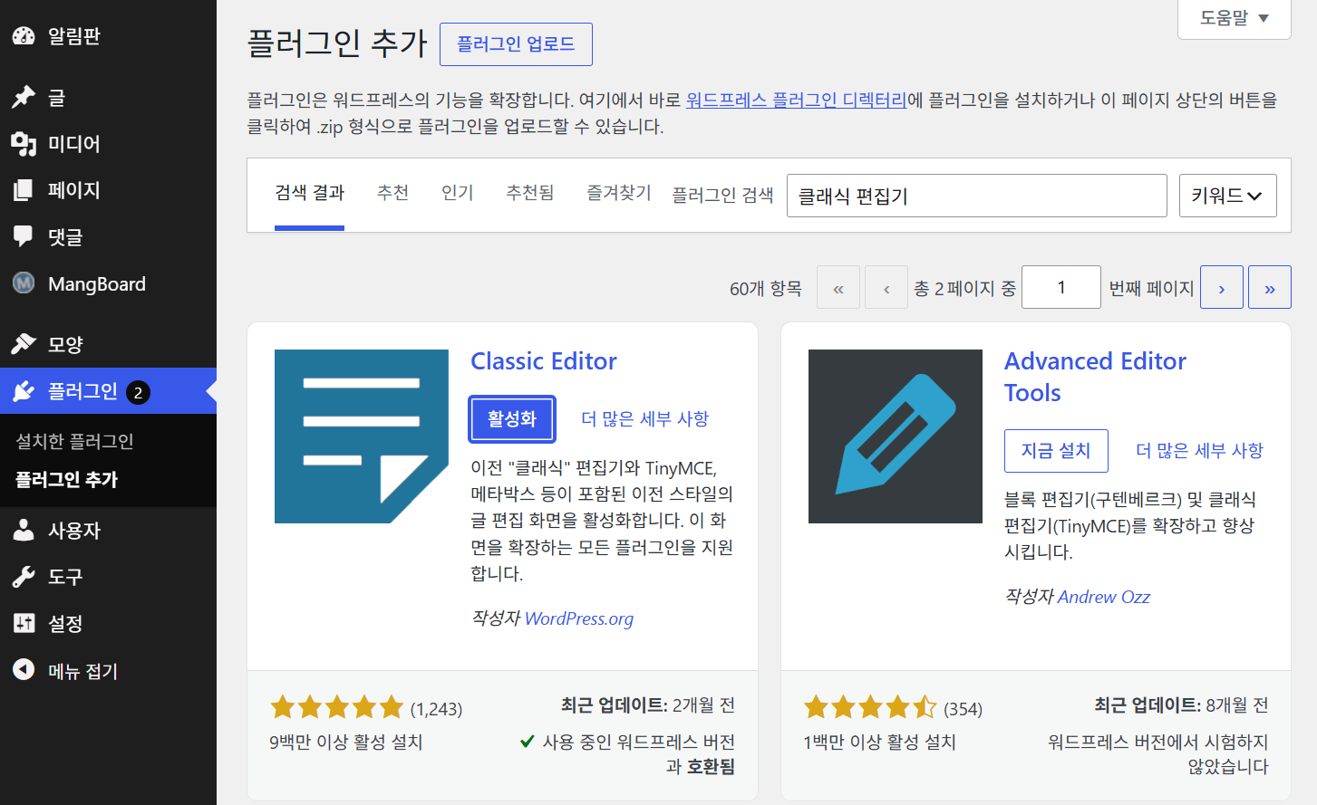Collapse menu with the 메뉴 접기 arrow icon
This screenshot has width=1317, height=805.
(x=24, y=670)
